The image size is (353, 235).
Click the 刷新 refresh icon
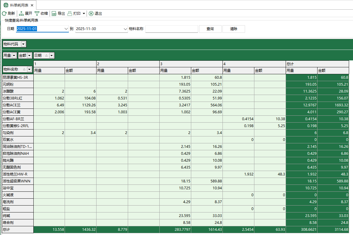[4, 14]
